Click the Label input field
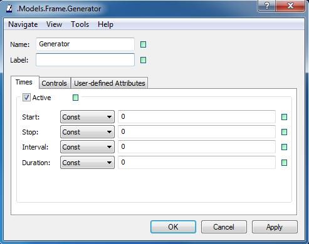This screenshot has width=309, height=244. pos(85,60)
